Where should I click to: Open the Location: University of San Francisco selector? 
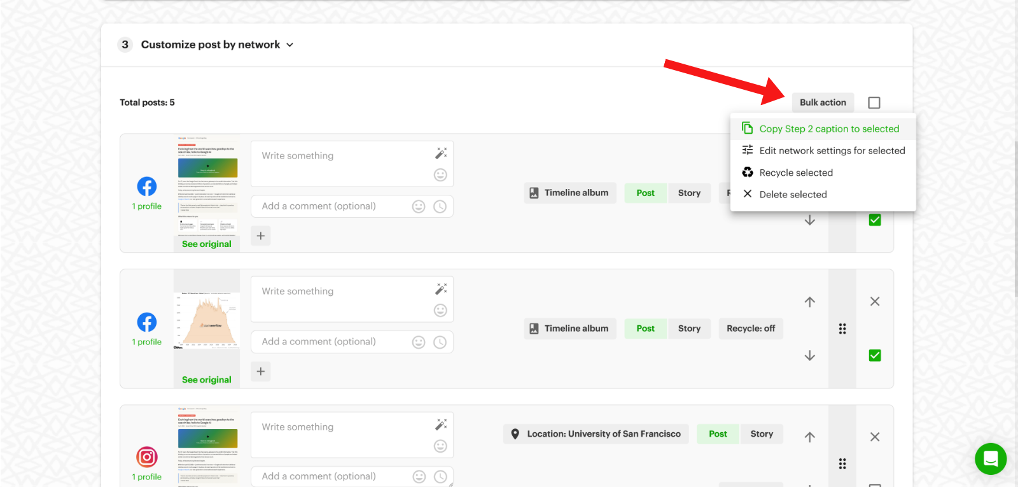point(596,434)
